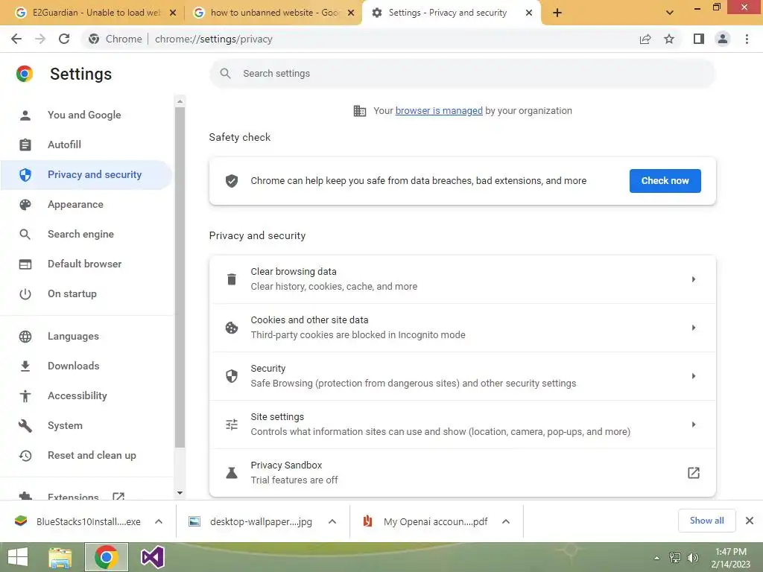The image size is (763, 572).
Task: Close the Settings tab
Action: [529, 13]
